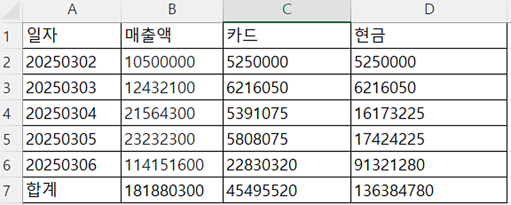Select cash cell 16173225

tap(430, 113)
